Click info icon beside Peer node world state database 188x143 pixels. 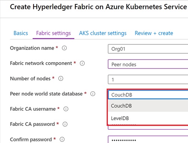click(x=93, y=94)
